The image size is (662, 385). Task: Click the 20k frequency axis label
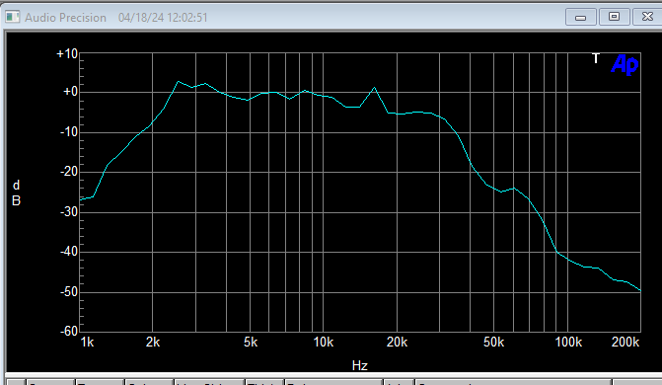(397, 343)
